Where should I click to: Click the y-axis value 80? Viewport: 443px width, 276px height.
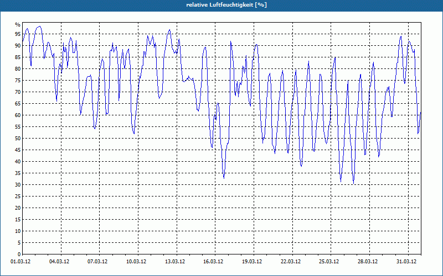pos(18,68)
